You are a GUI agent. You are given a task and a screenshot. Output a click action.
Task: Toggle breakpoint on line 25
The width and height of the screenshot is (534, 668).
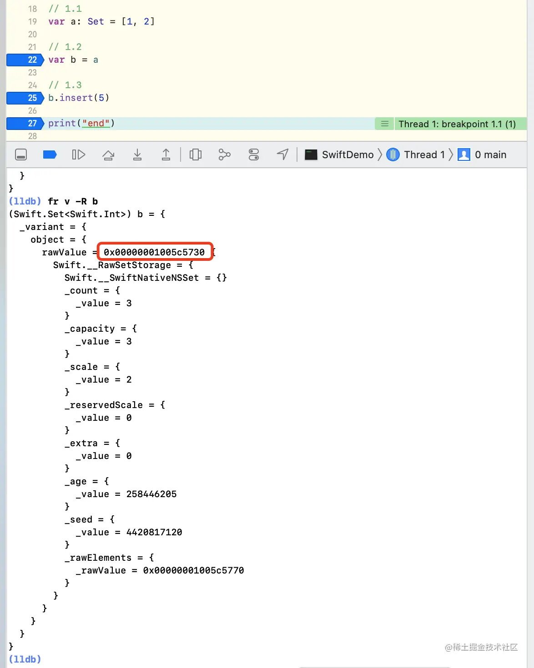(x=25, y=98)
